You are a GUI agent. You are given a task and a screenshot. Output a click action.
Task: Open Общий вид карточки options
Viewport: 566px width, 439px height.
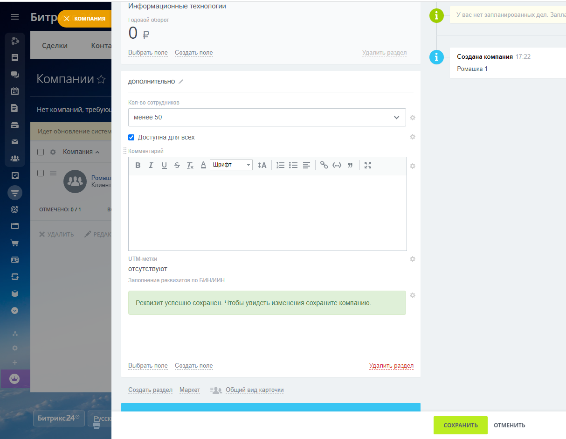(x=255, y=390)
